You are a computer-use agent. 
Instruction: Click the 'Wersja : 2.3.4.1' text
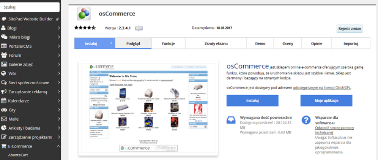[x=118, y=28]
